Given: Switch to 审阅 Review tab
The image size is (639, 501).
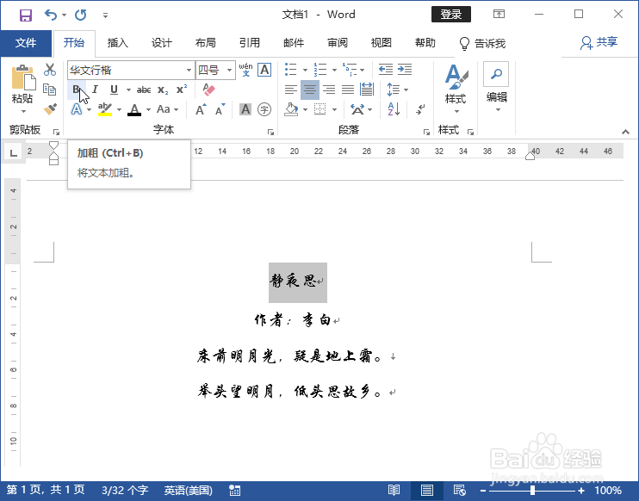Looking at the screenshot, I should coord(338,43).
